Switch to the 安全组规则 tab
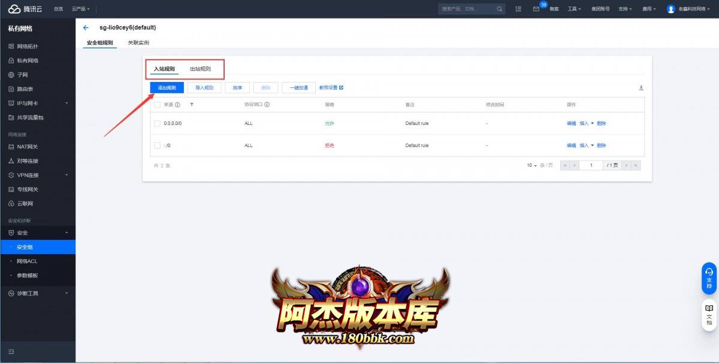Image resolution: width=719 pixels, height=363 pixels. point(99,43)
